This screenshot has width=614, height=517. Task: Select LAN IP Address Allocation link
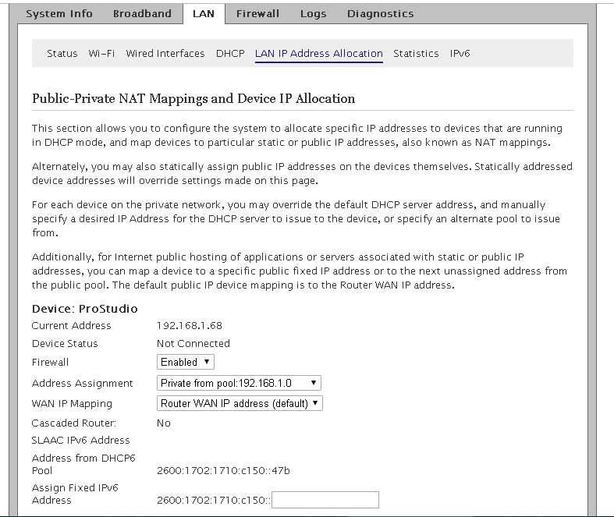[x=318, y=54]
